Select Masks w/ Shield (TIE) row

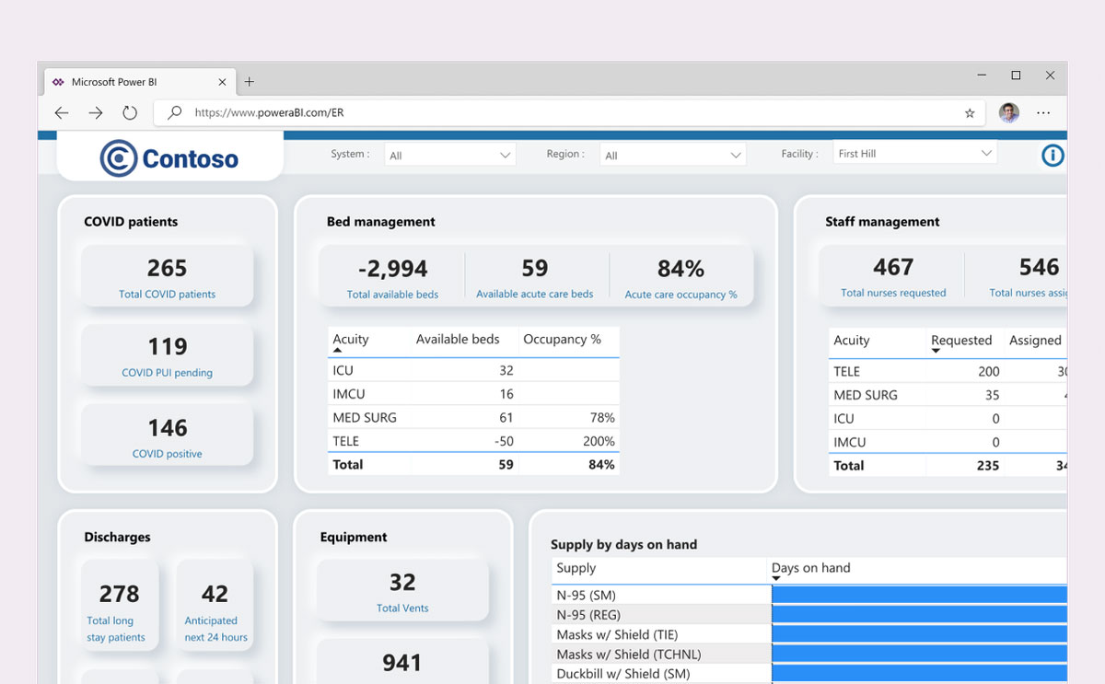[808, 634]
